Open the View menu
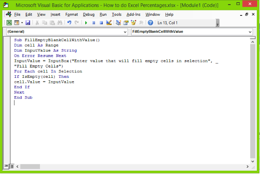The height and width of the screenshot is (174, 261). 41,15
